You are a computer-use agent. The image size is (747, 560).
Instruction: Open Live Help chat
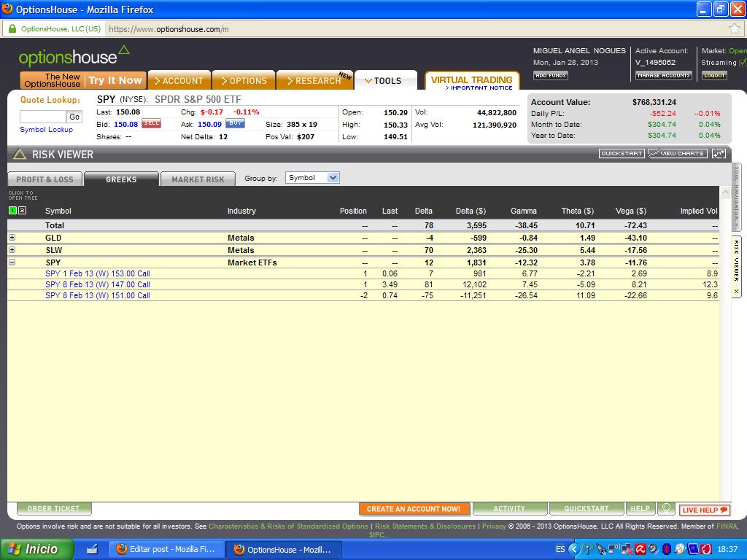(x=705, y=510)
